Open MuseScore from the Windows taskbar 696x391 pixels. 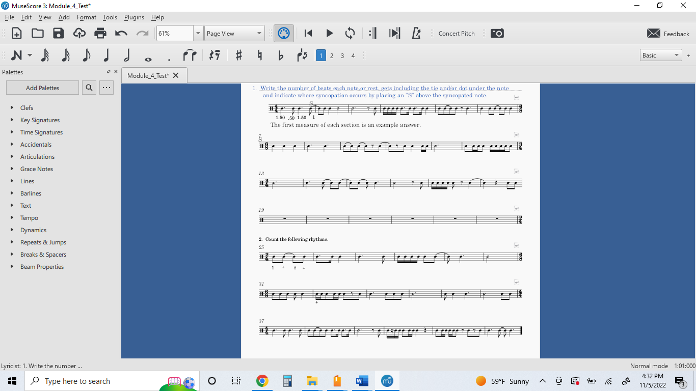point(387,381)
